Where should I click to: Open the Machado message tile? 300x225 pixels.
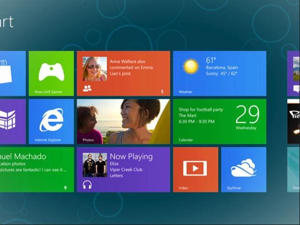(x=37, y=169)
